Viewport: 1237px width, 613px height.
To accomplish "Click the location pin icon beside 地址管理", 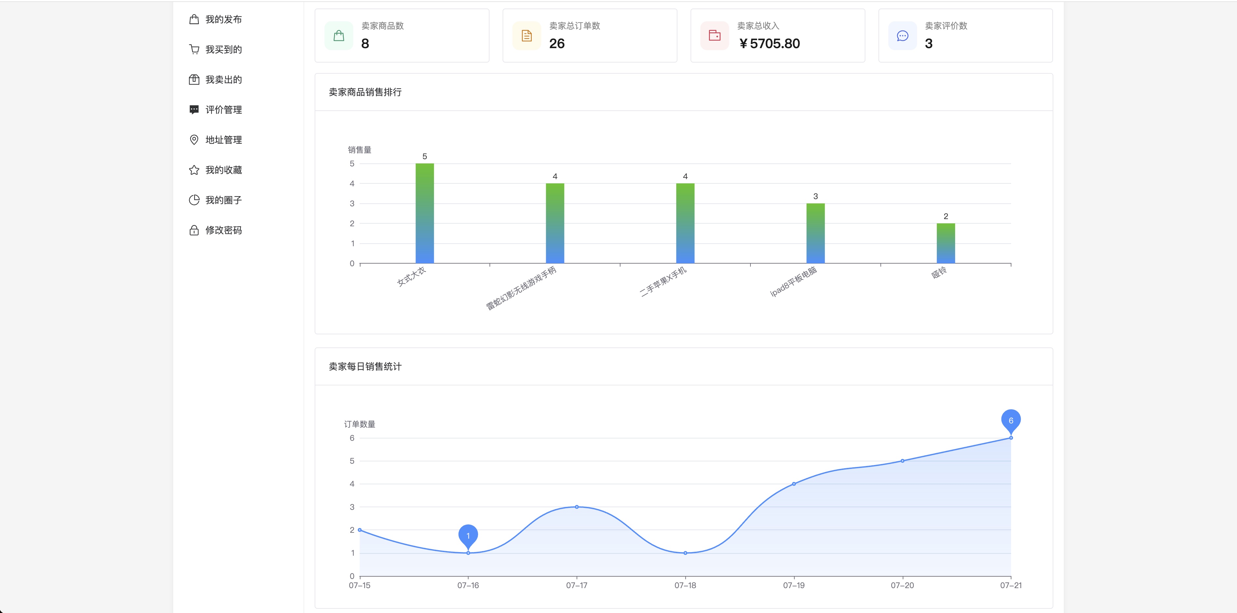I will (194, 140).
